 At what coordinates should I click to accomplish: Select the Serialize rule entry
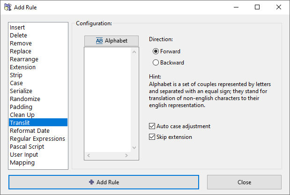tap(21, 91)
